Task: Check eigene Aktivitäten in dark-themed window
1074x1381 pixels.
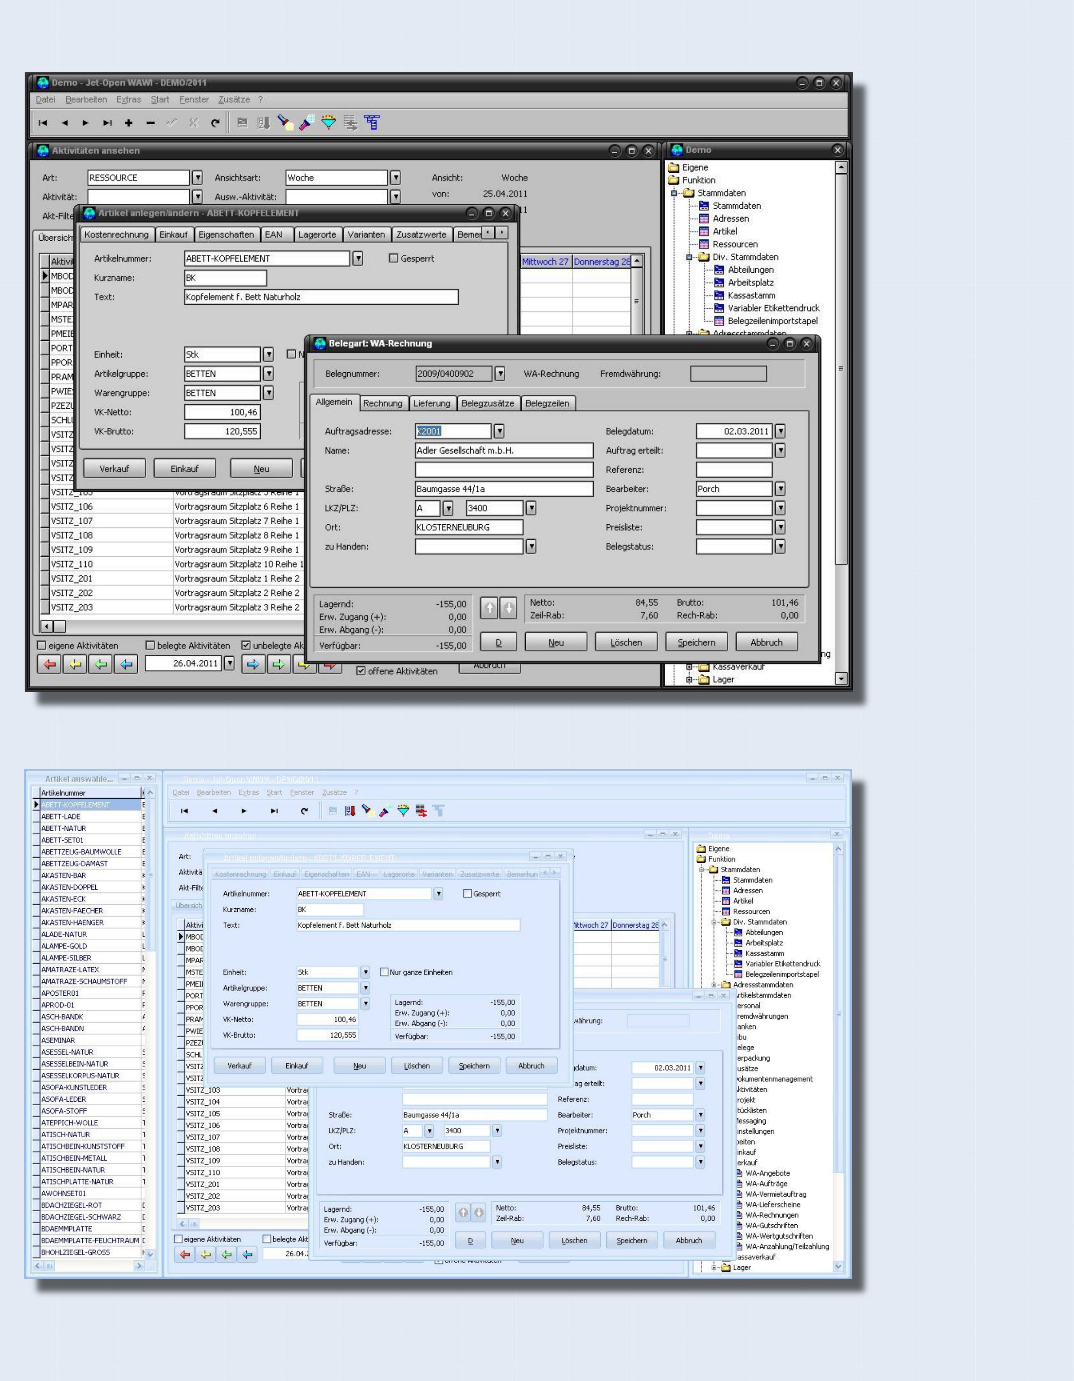Action: (x=42, y=645)
